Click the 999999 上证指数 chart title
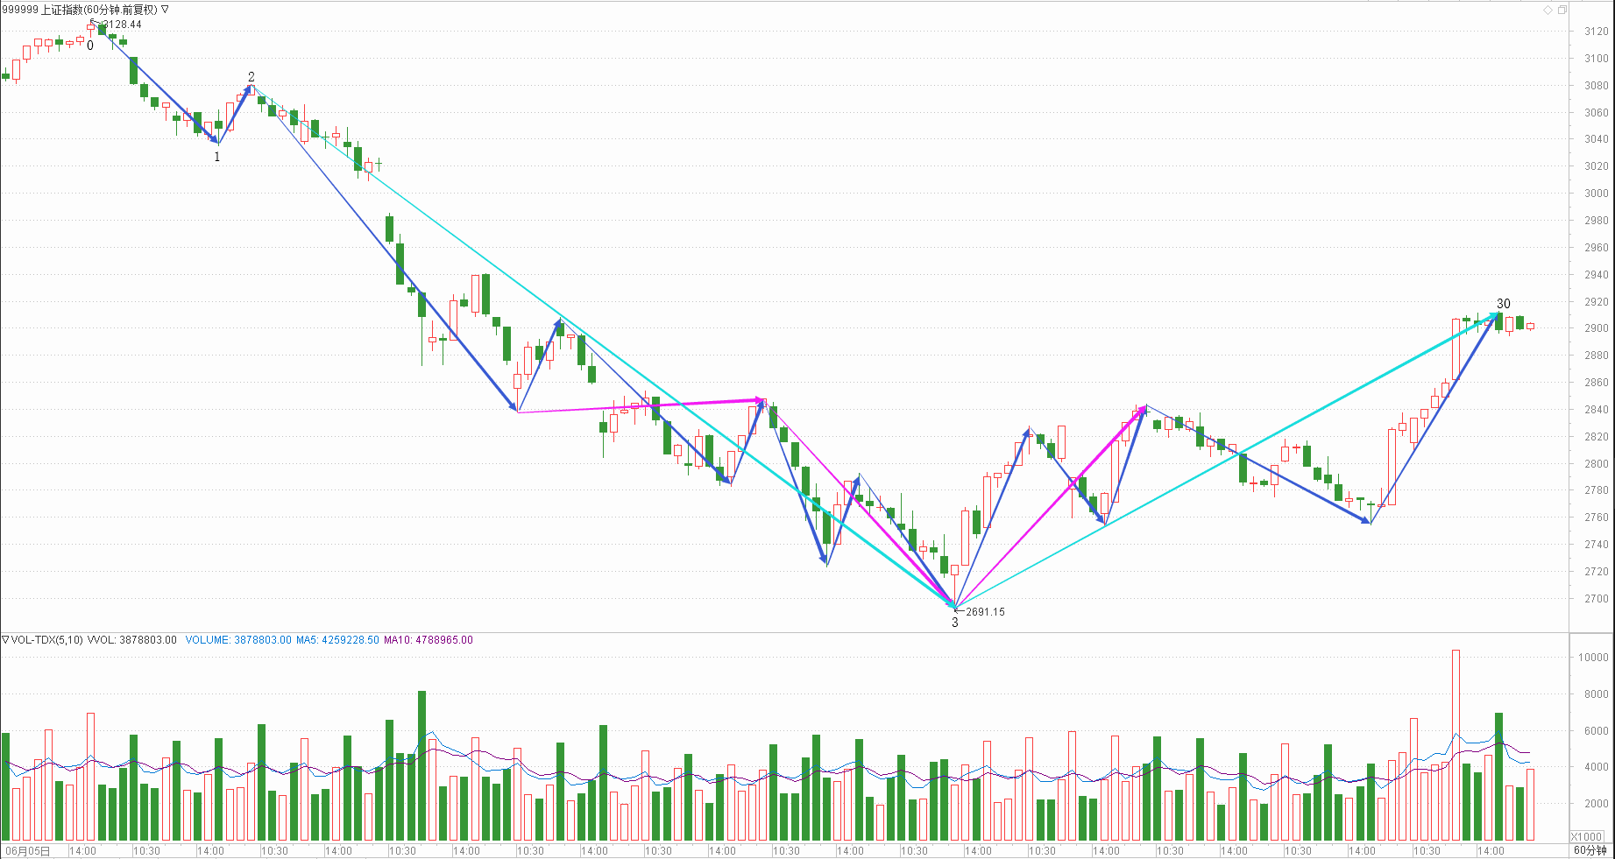This screenshot has width=1615, height=859. click(79, 10)
